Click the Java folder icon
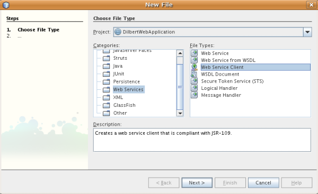This screenshot has height=194, width=318. point(107,66)
